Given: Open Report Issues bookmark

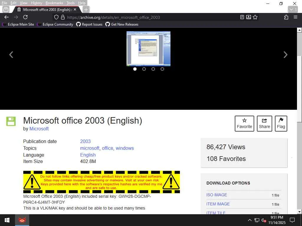Looking at the screenshot, I should (89, 24).
